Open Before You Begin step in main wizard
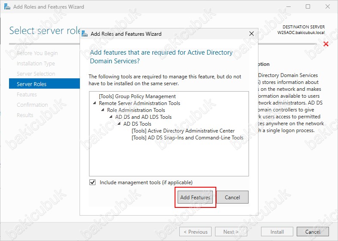The image size is (338, 241). coord(37,53)
